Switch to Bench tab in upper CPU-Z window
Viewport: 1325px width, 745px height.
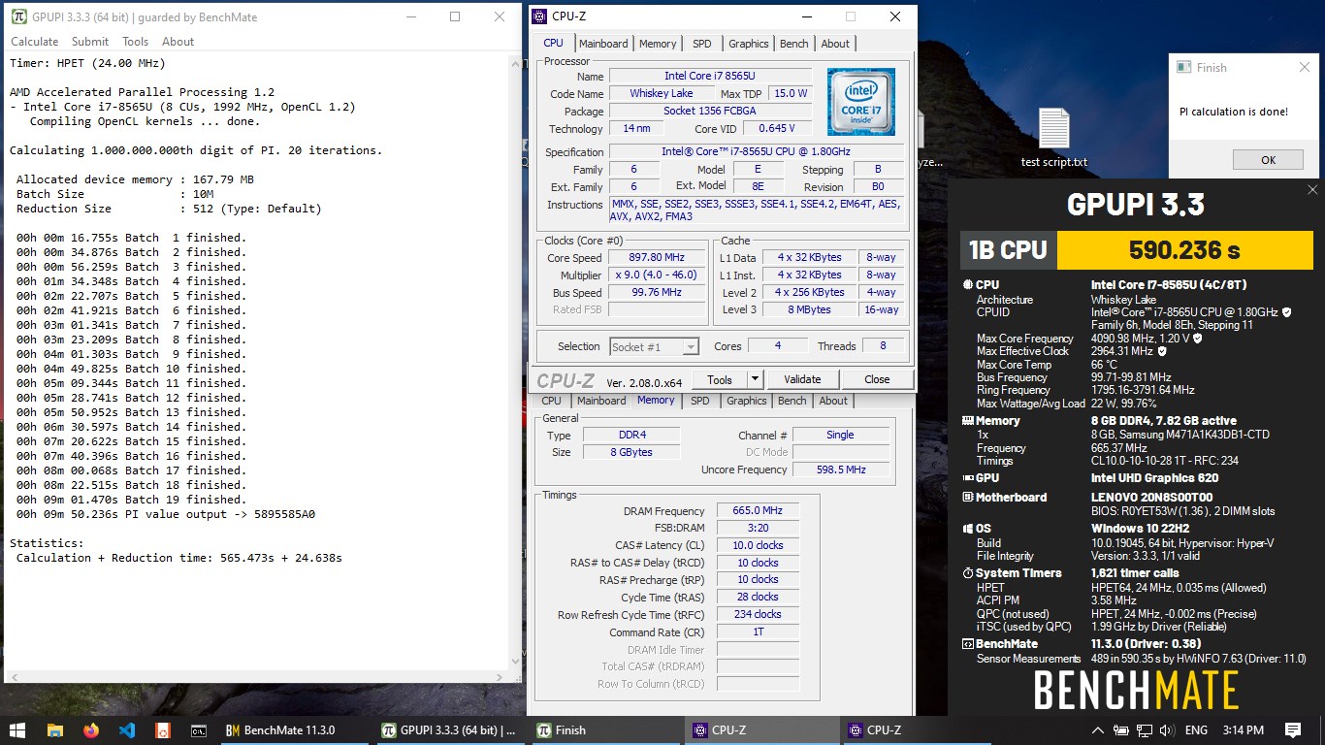(x=793, y=44)
